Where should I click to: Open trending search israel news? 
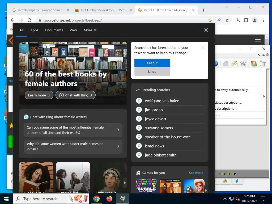170,146
